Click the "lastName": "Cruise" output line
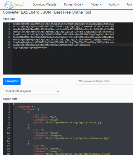 point(46,120)
